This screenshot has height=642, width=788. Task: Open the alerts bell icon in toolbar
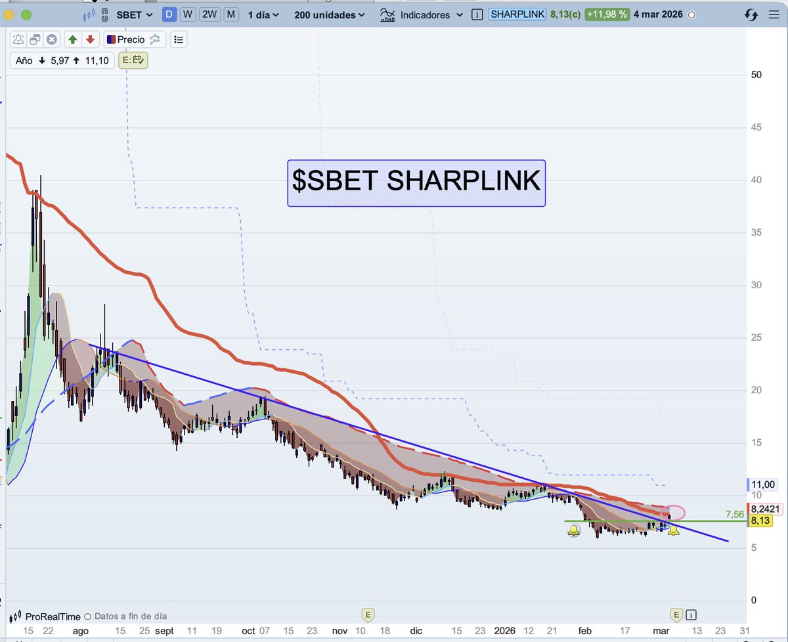[18, 39]
